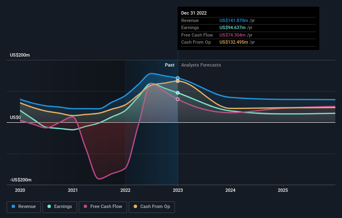The width and height of the screenshot is (342, 218).
Task: Click the Analysts Forecasts label
Action: tap(201, 65)
